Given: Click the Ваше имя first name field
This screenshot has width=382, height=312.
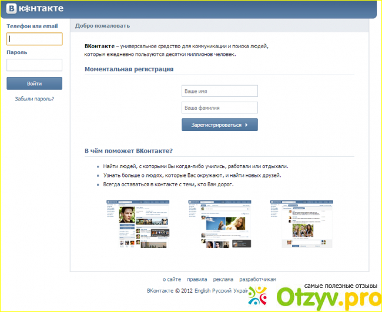Looking at the screenshot, I should (x=220, y=91).
